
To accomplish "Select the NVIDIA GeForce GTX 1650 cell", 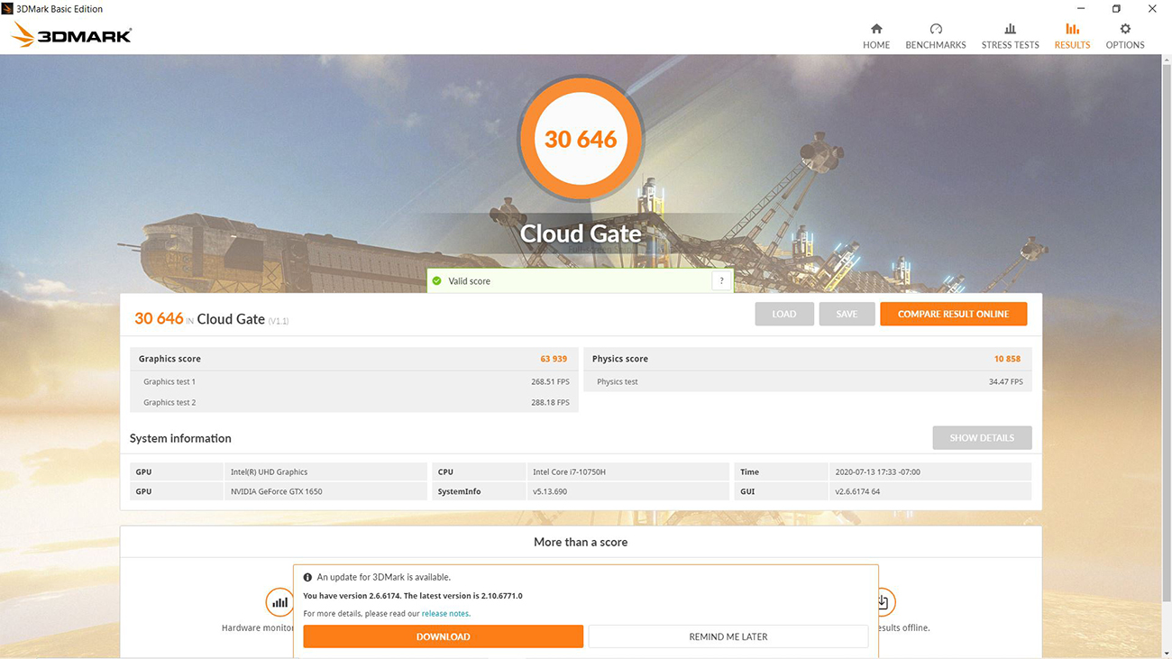I will 325,491.
